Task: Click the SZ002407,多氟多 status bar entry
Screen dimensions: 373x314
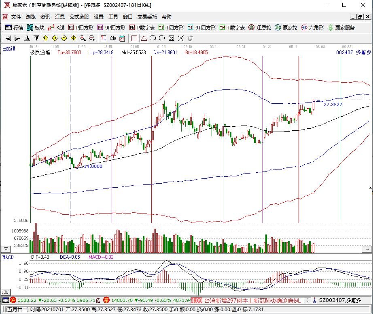Action: point(340,300)
